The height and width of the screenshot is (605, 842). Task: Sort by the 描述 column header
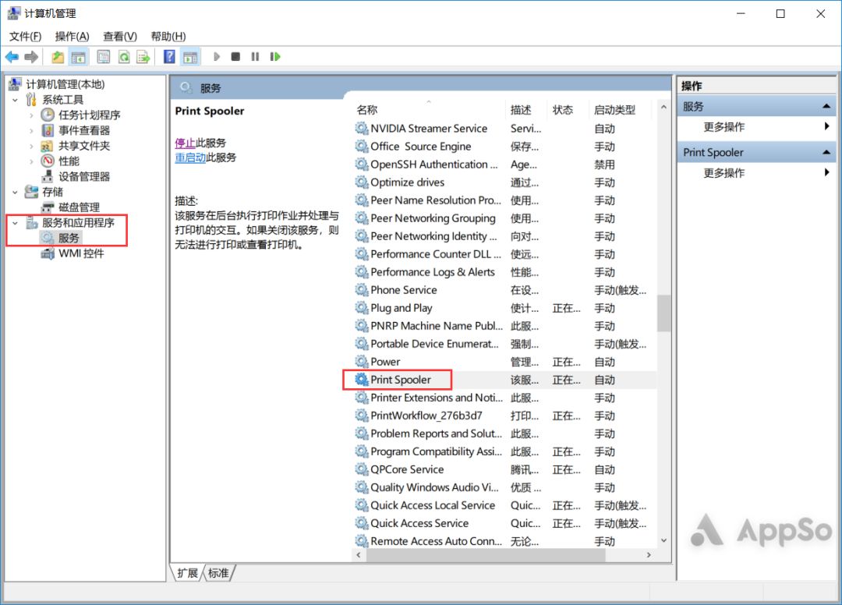click(x=525, y=110)
